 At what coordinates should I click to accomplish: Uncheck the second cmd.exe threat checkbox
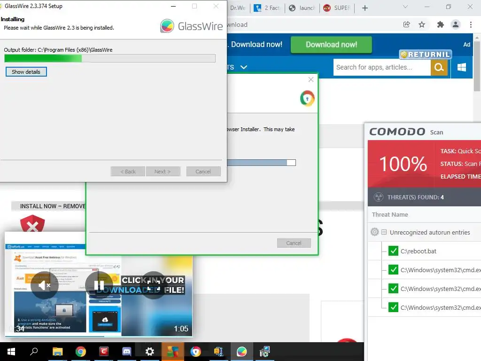tap(393, 289)
